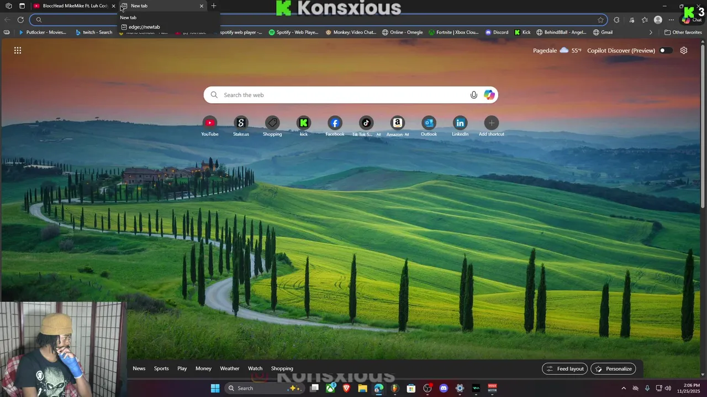Open Behind8Ball - Angel bookmark
This screenshot has width=707, height=397.
click(561, 33)
